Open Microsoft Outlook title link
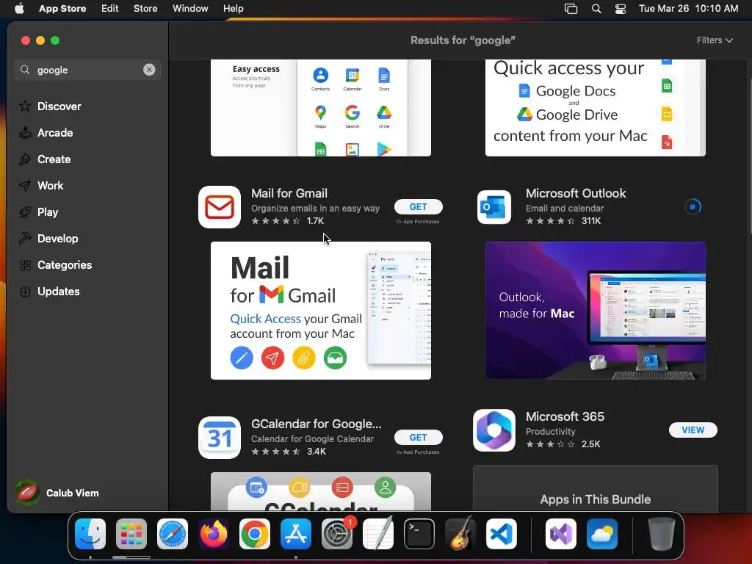 tap(576, 193)
